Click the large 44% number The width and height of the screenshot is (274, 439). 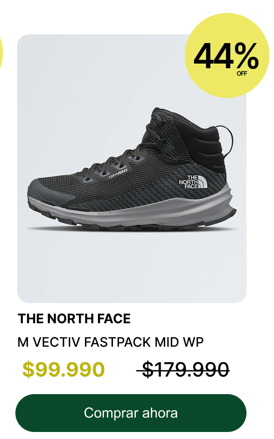[226, 56]
